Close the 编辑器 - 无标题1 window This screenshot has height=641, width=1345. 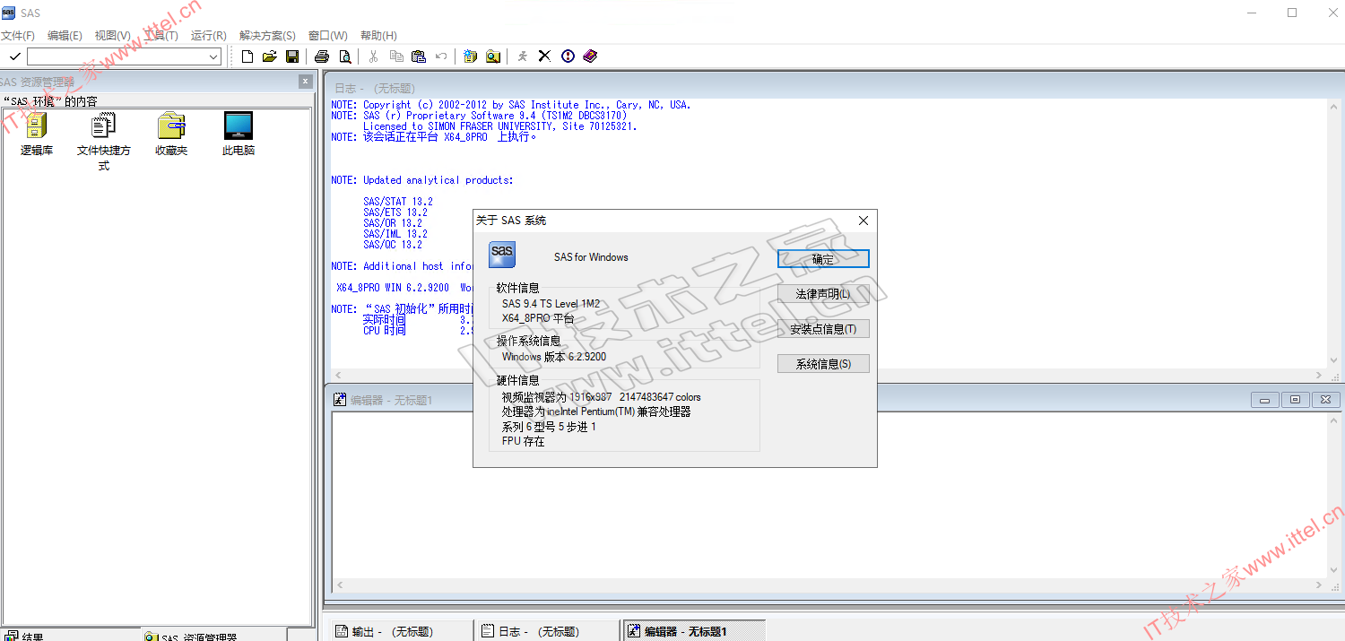pyautogui.click(x=1326, y=400)
